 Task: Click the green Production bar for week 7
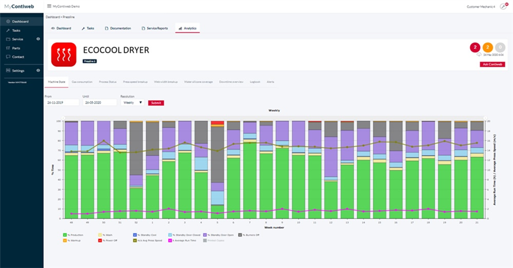tap(250, 180)
